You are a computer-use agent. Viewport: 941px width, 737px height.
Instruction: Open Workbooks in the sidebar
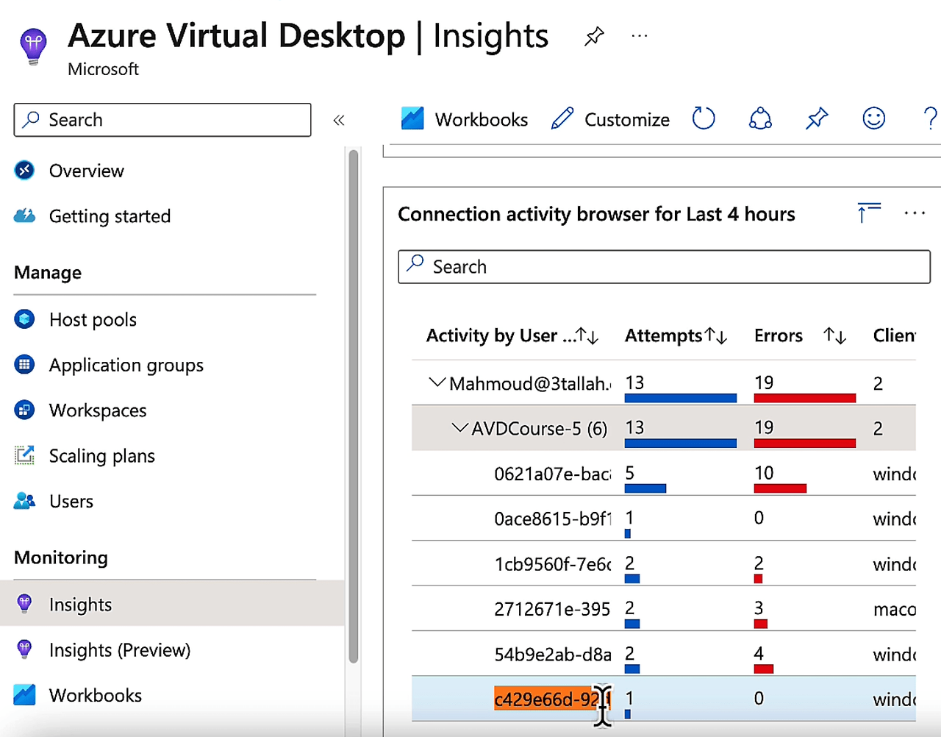(96, 695)
